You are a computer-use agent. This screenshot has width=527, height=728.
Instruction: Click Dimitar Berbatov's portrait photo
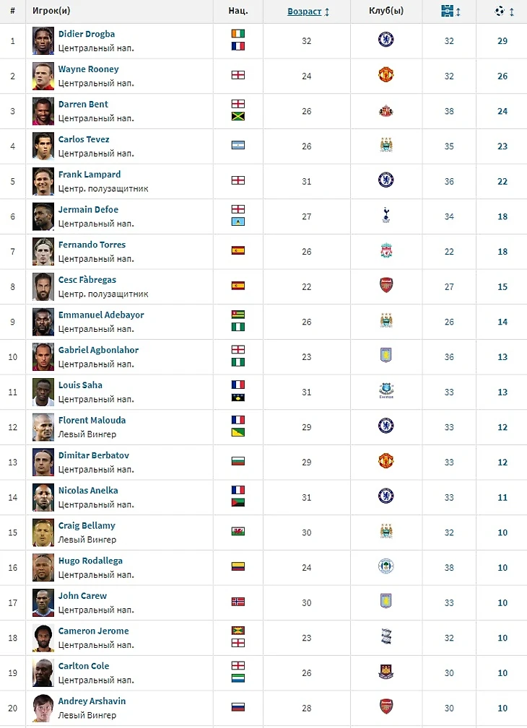point(43,462)
